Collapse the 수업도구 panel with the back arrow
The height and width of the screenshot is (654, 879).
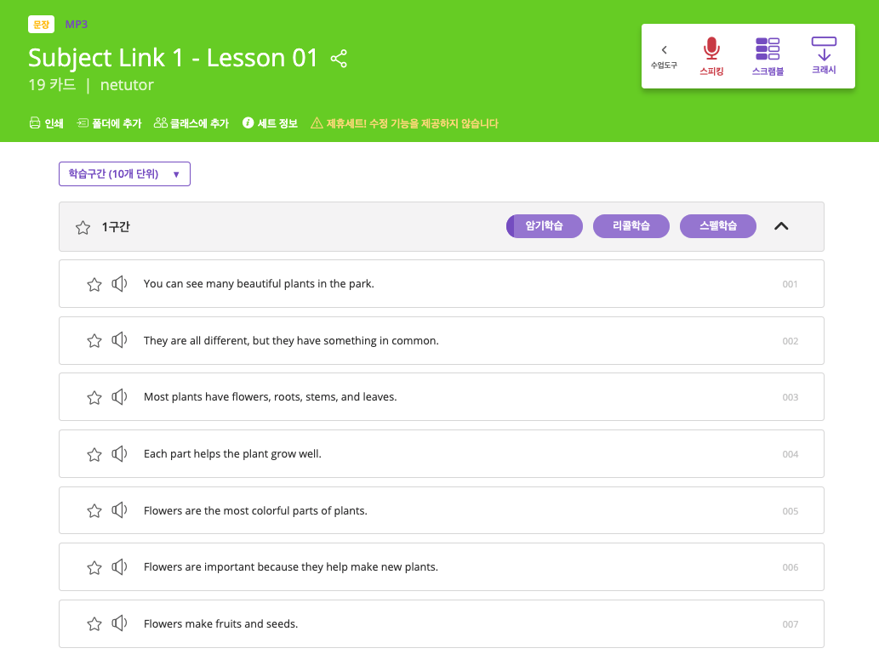pos(664,56)
